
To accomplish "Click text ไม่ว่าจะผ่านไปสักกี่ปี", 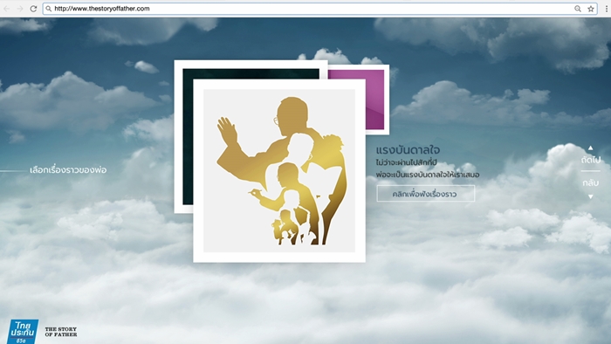I will [x=407, y=162].
